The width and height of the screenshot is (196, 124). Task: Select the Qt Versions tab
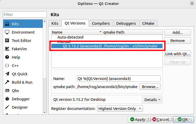click(x=75, y=23)
